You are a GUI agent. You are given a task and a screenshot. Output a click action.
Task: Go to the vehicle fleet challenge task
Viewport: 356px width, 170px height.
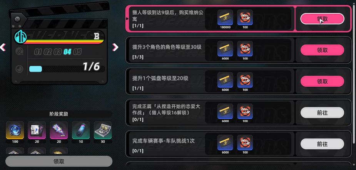(322, 144)
